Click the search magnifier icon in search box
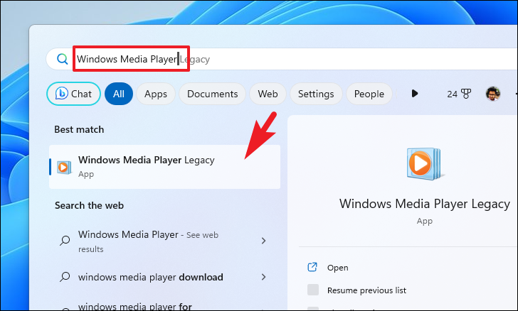The height and width of the screenshot is (311, 518). click(62, 59)
